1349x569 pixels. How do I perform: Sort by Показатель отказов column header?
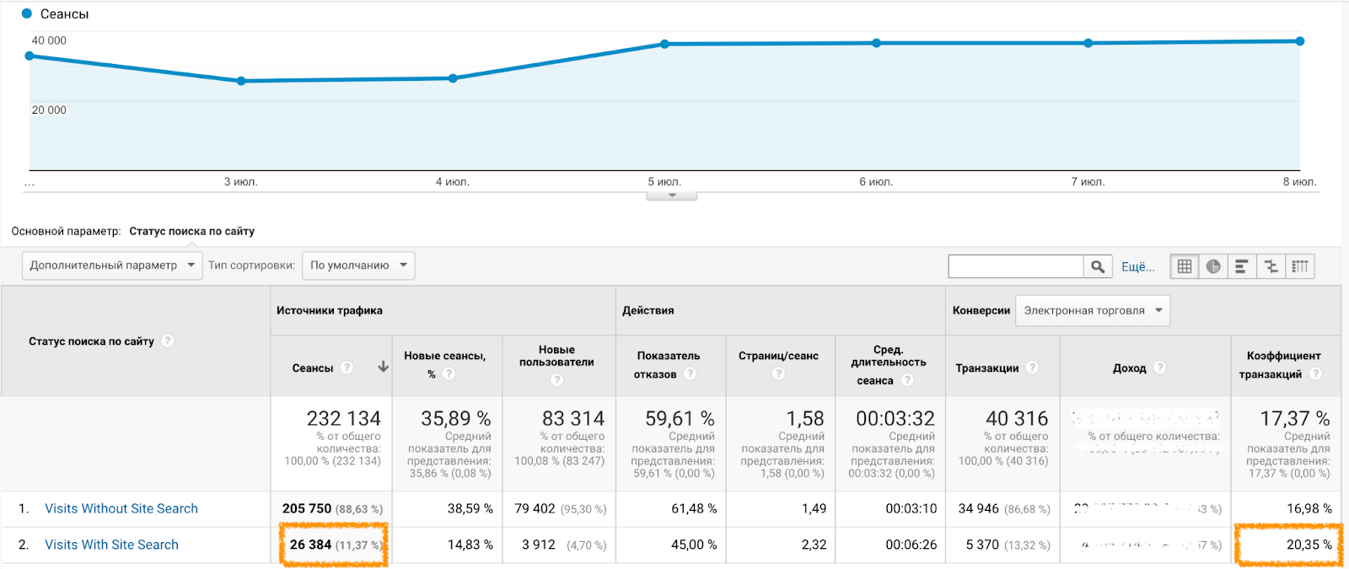pyautogui.click(x=668, y=356)
